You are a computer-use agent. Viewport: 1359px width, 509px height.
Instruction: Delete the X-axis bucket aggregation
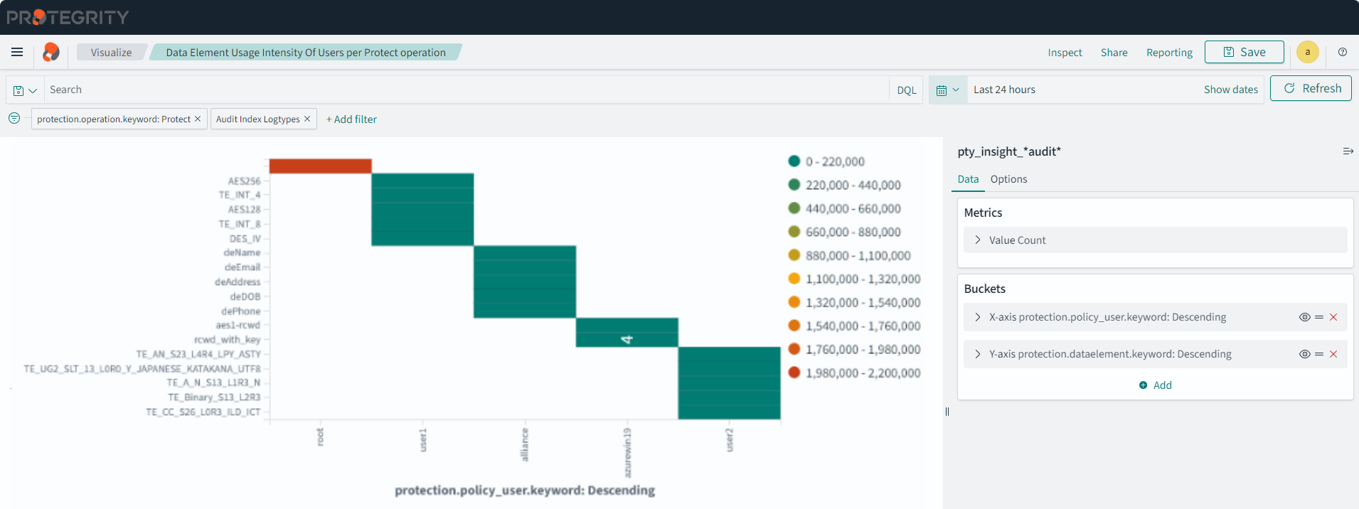(1333, 317)
